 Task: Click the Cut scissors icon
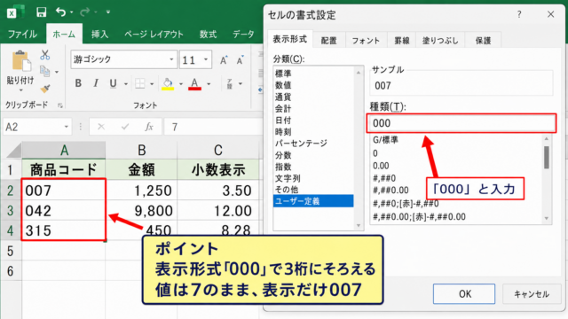click(x=45, y=55)
